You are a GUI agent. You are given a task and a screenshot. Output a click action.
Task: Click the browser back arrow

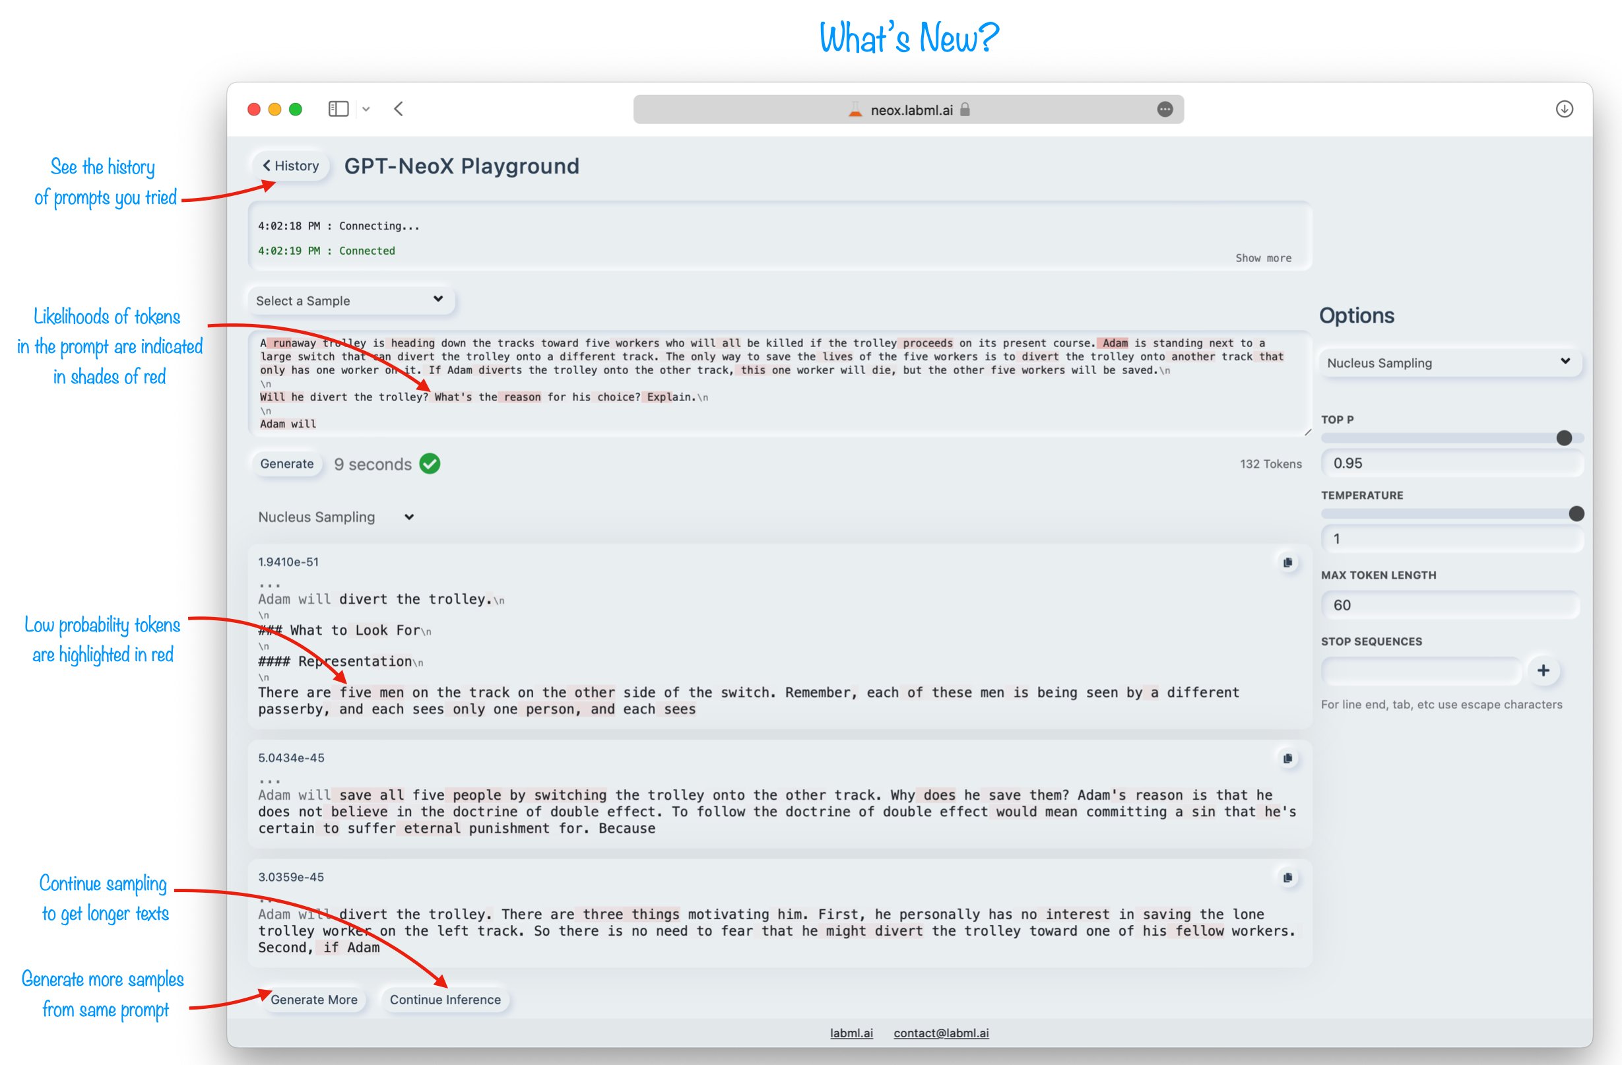coord(399,109)
